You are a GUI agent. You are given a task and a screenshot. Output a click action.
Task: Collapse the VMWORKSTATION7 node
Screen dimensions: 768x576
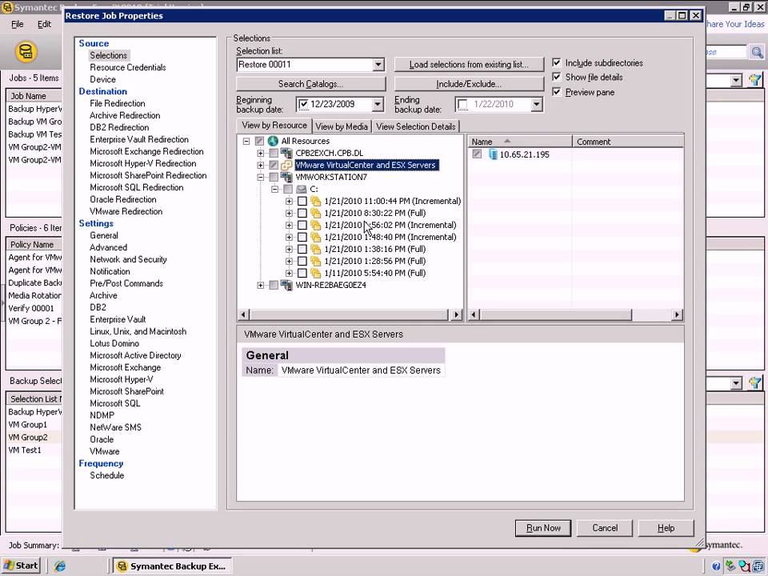(x=261, y=178)
